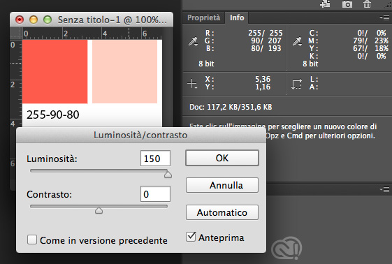Enable Come in versione precedente checkbox
Image resolution: width=392 pixels, height=264 pixels.
pyautogui.click(x=32, y=240)
